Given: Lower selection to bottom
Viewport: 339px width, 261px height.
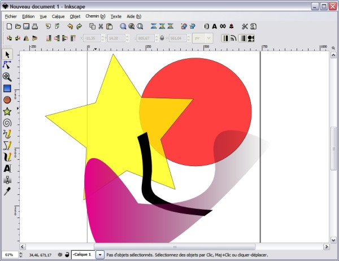Looking at the screenshot, I should tap(49, 38).
